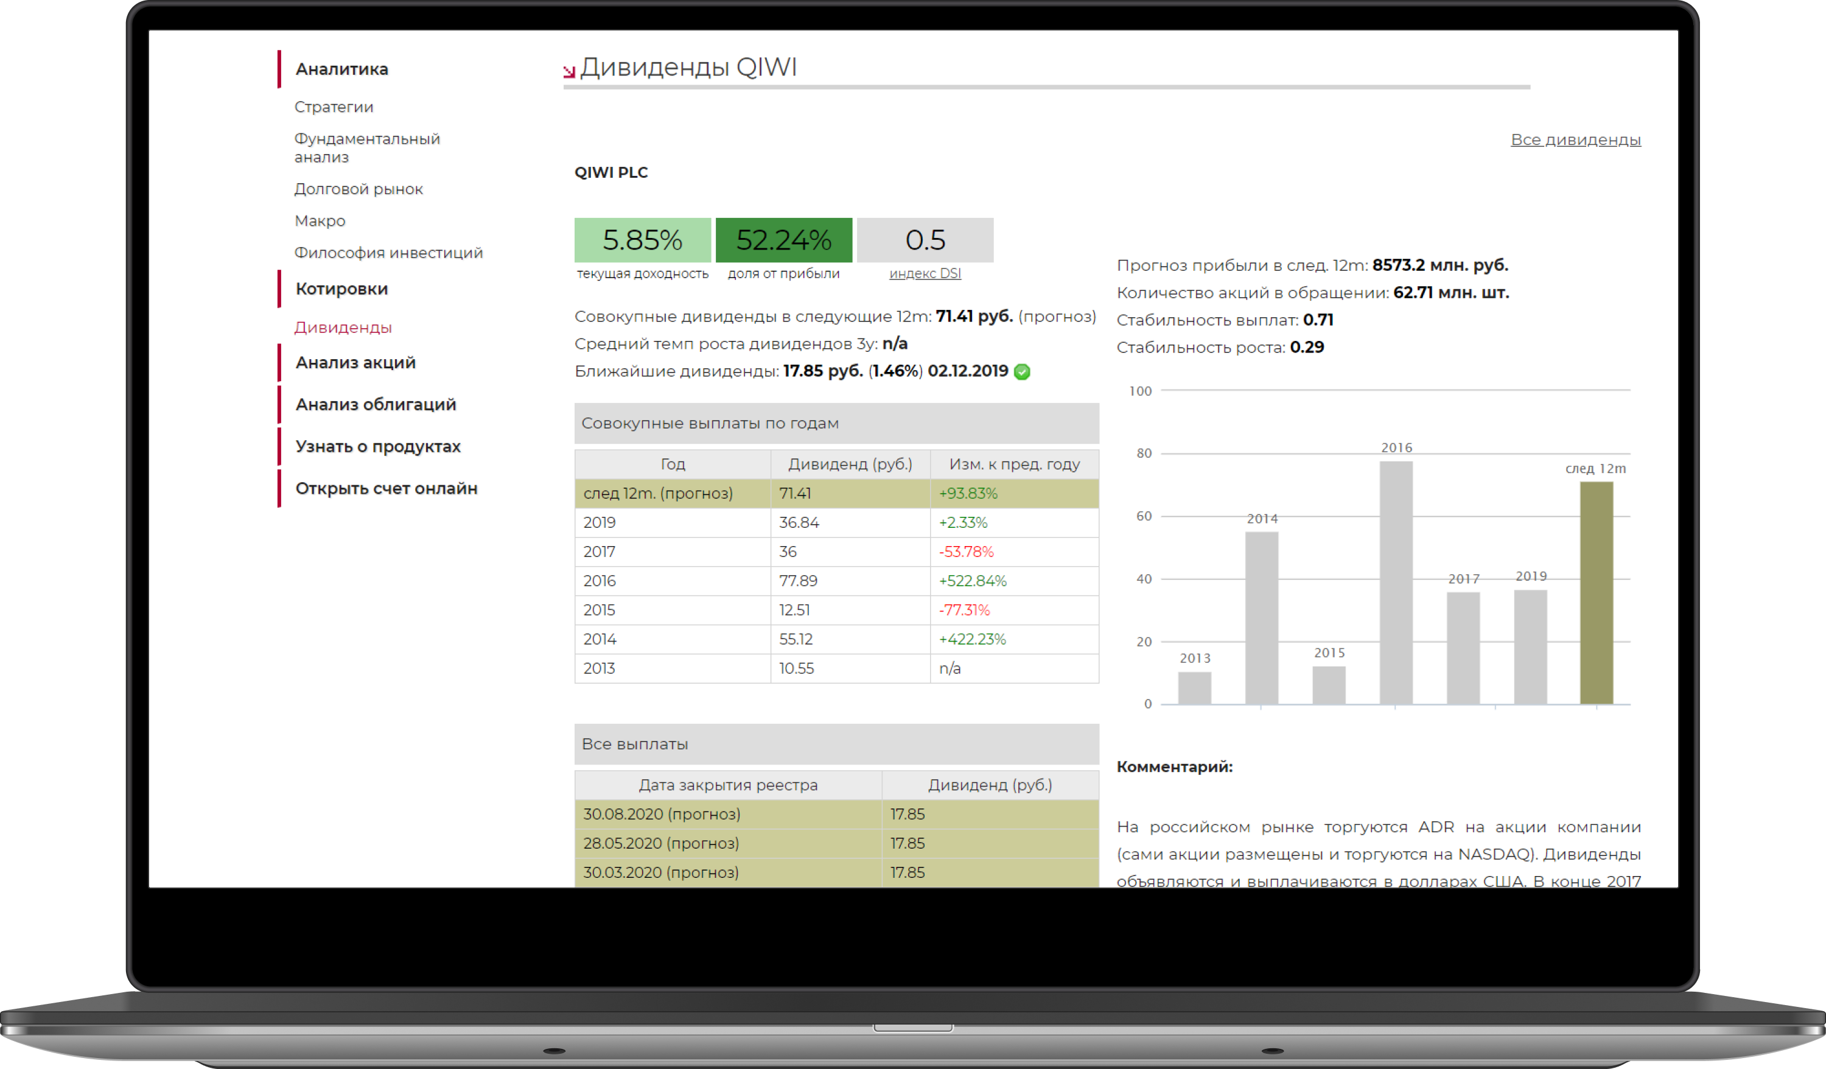This screenshot has width=1826, height=1069.
Task: Click the 5.85% текущая доходность tile
Action: [642, 240]
